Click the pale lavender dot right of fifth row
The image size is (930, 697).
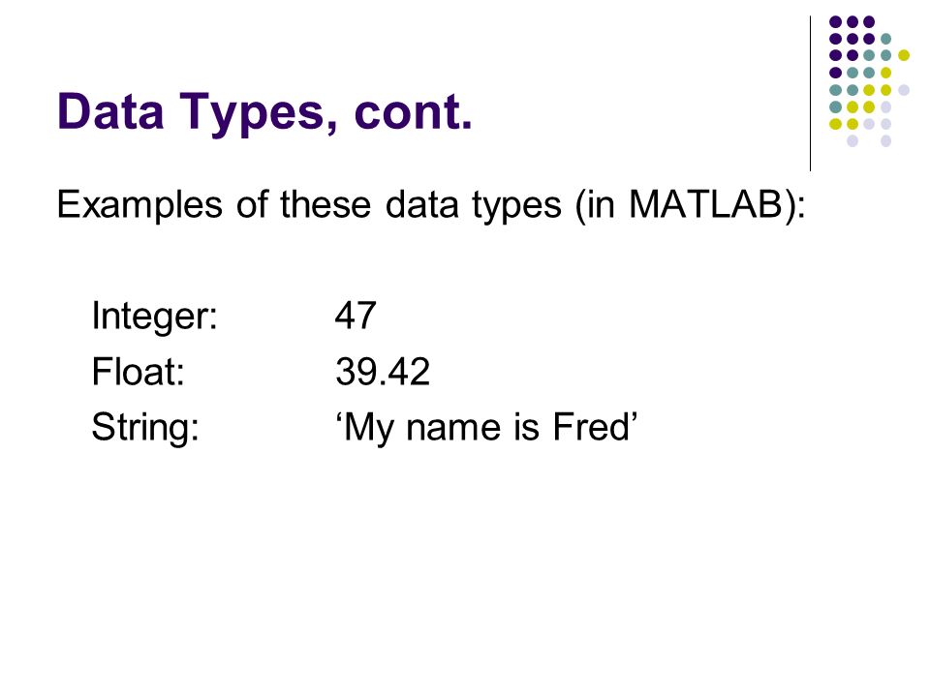(x=903, y=90)
